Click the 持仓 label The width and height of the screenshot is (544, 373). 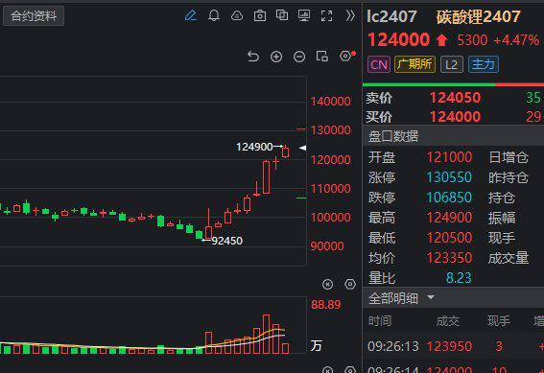pos(502,198)
